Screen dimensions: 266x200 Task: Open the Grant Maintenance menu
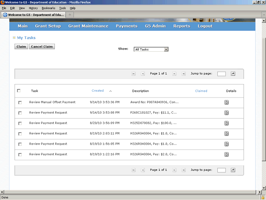pyautogui.click(x=88, y=26)
